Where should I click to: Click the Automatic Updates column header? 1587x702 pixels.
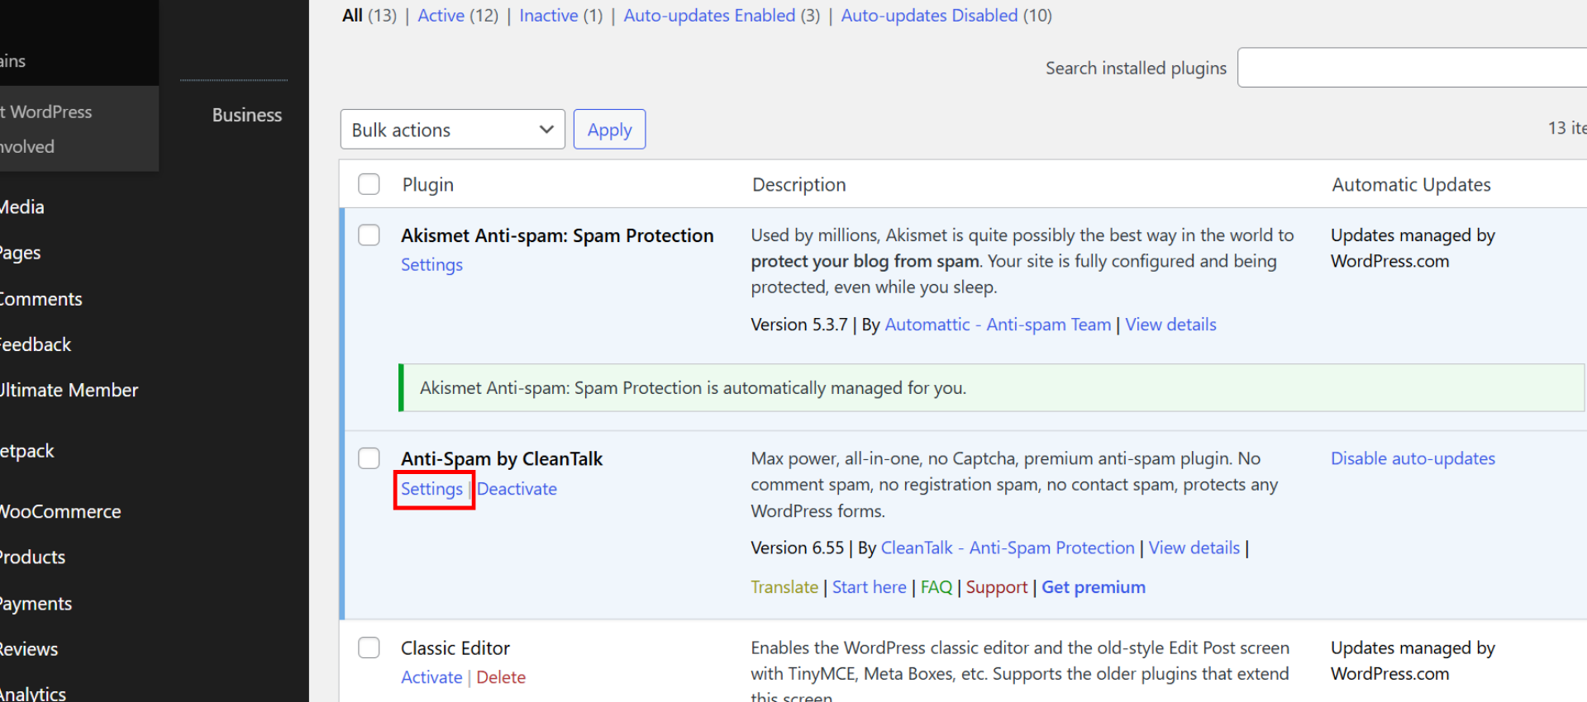1411,185
